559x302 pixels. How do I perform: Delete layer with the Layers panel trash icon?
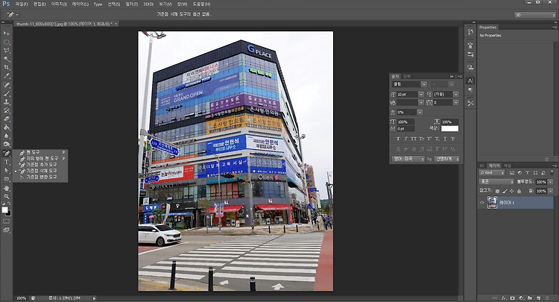(x=547, y=298)
